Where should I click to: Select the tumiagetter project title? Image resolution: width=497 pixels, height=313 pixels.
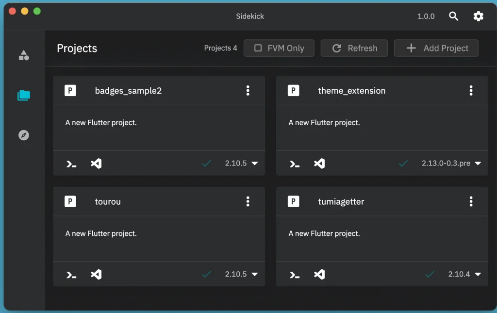click(341, 201)
